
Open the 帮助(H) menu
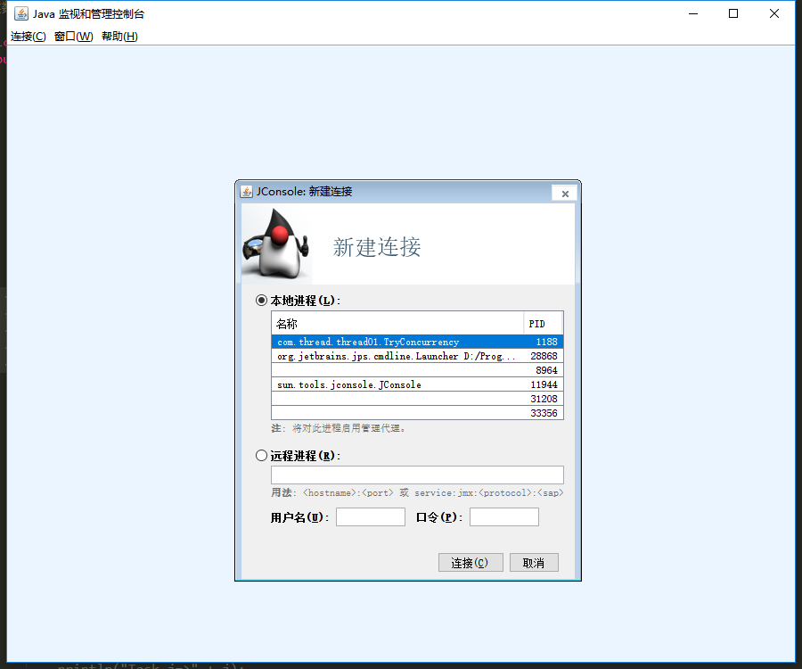(119, 37)
